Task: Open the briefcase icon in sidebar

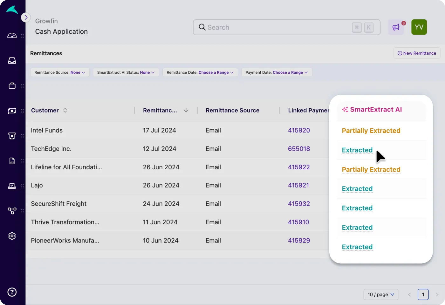Action: coord(12,86)
